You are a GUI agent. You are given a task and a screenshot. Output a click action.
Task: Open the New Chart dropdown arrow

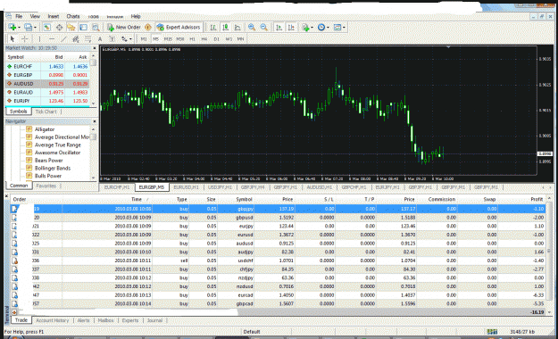point(20,28)
